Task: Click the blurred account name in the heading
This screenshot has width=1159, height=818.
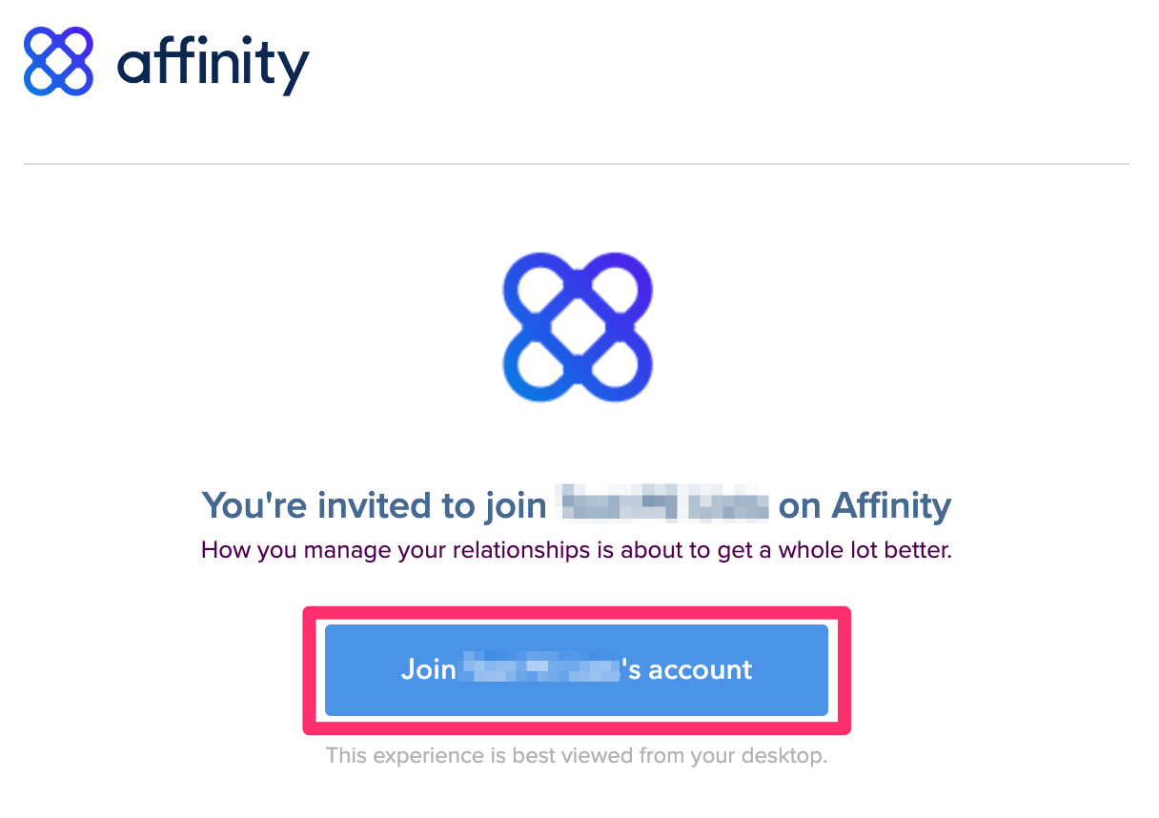Action: coord(661,505)
